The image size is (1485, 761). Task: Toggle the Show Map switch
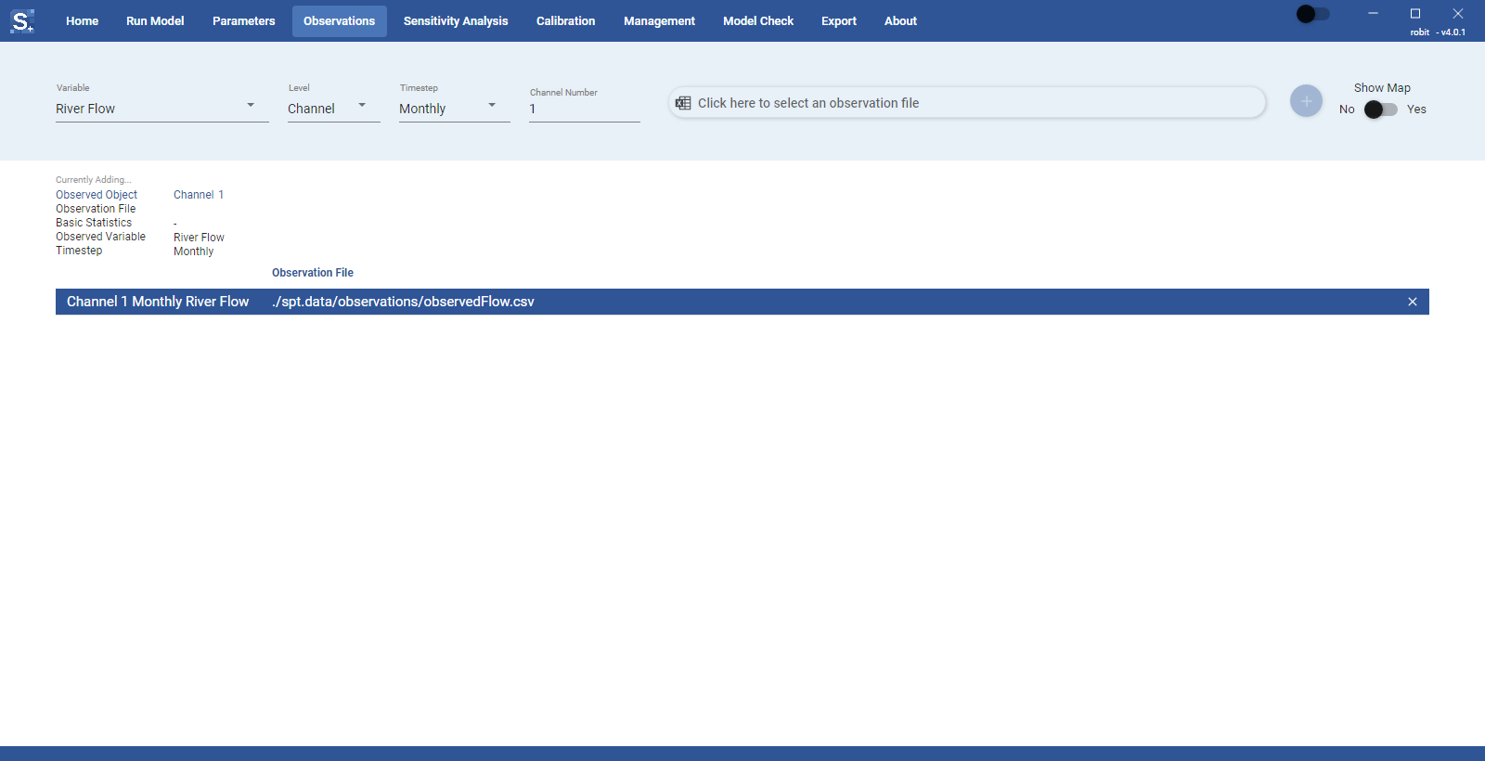1380,110
